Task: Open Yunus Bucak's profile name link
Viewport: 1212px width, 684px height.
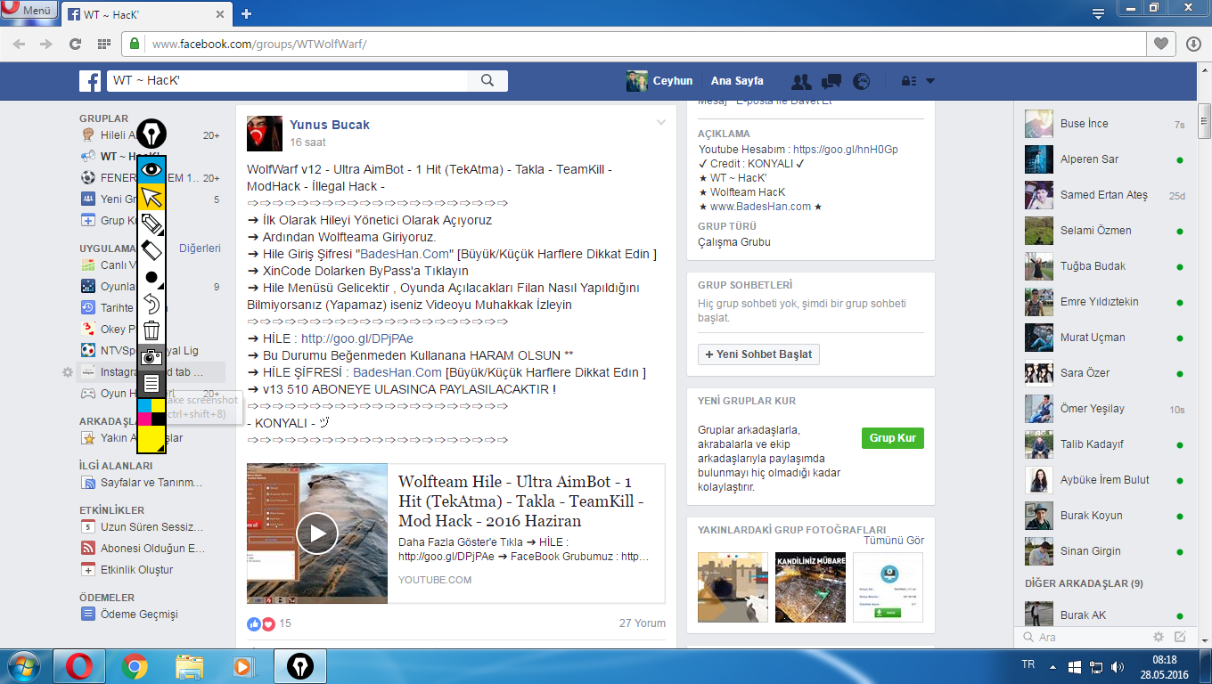Action: pyautogui.click(x=330, y=125)
